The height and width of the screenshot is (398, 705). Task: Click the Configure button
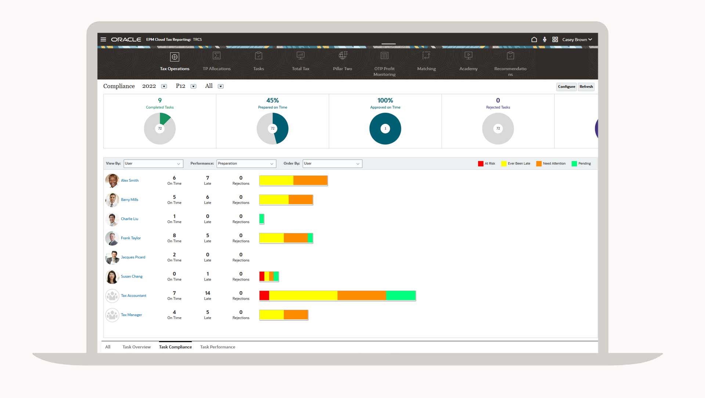coord(566,87)
